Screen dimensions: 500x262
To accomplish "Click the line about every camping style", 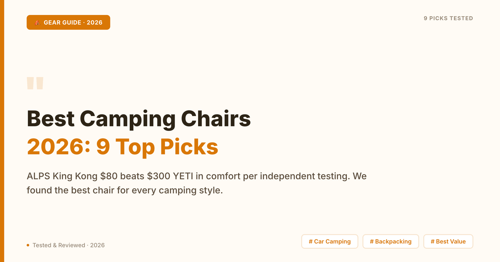I will pos(124,190).
